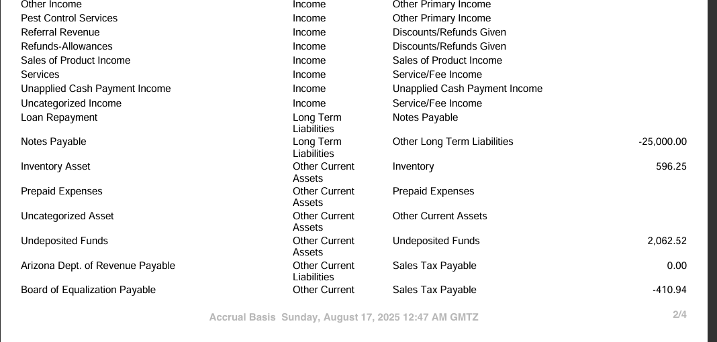The height and width of the screenshot is (342, 717).
Task: Select the -410.94 balance amount
Action: coord(669,290)
